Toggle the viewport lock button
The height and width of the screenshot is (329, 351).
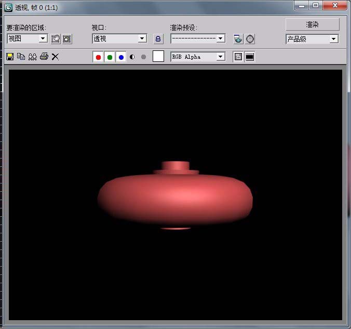click(x=158, y=39)
